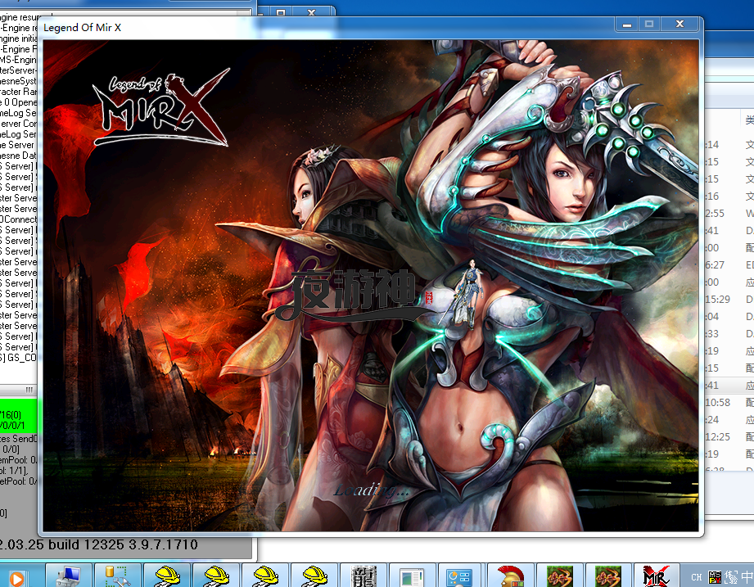The width and height of the screenshot is (754, 587).
Task: Maximize the Legend Of Mir X window
Action: [649, 24]
